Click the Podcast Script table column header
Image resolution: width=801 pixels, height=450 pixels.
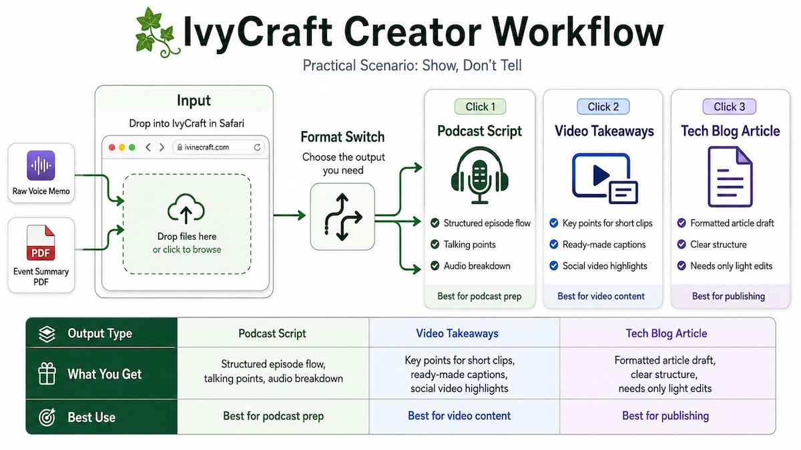[272, 333]
